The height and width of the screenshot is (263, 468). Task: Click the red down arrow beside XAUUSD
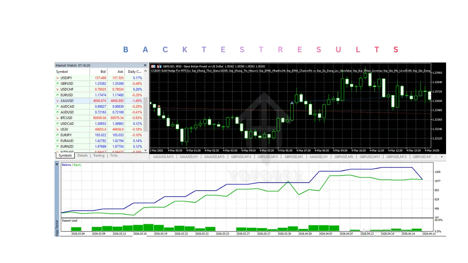[57, 101]
